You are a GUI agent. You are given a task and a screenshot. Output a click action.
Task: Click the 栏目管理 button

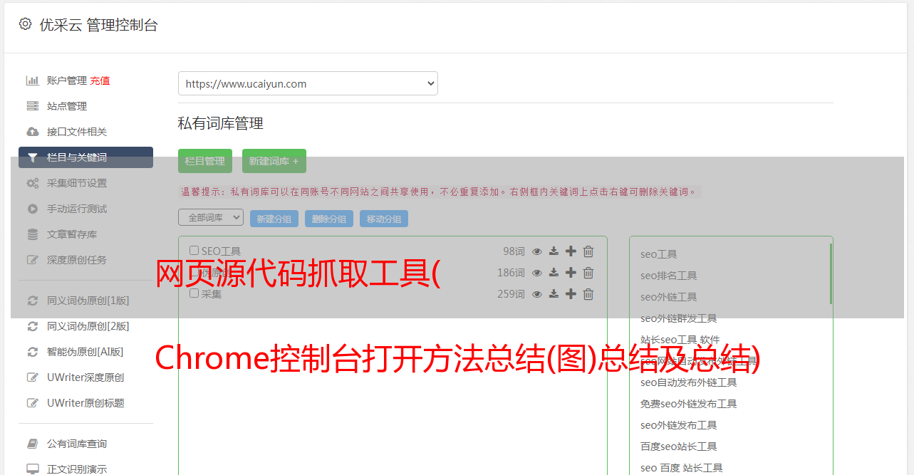coord(205,161)
